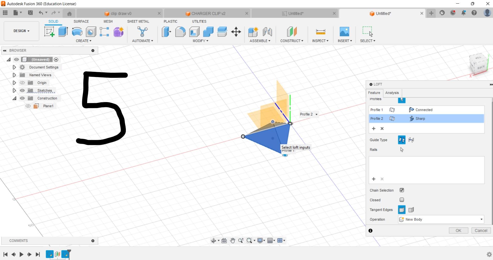Jump to end of design timeline

[x=37, y=254]
